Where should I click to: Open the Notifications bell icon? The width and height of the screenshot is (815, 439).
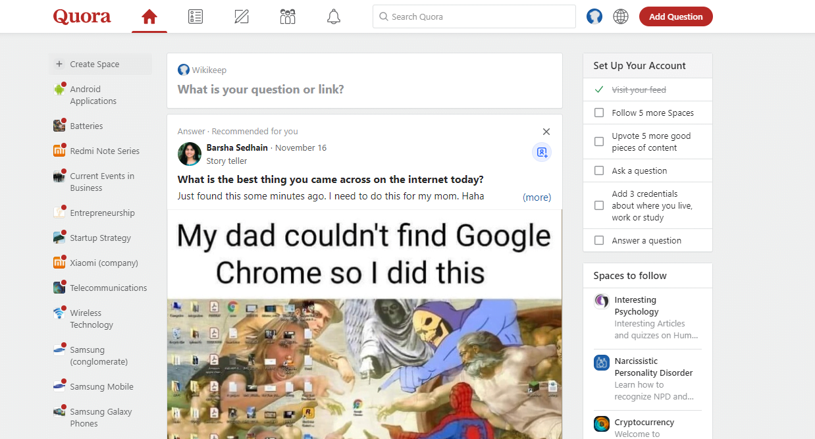(x=334, y=17)
